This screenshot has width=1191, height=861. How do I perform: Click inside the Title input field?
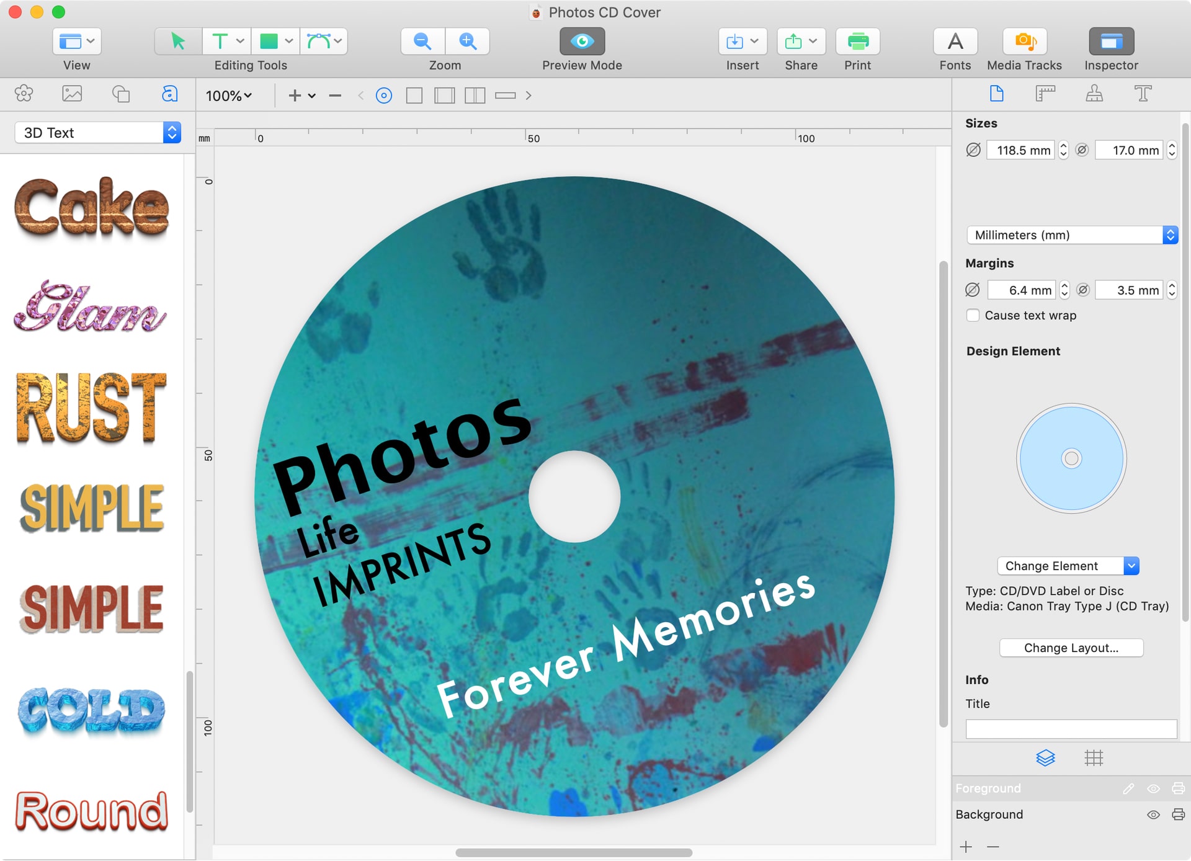[1071, 729]
